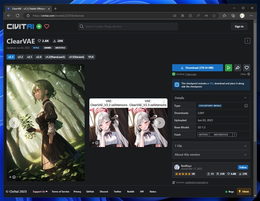
Task: Click the red heart support icon in header
Action: pyautogui.click(x=47, y=26)
